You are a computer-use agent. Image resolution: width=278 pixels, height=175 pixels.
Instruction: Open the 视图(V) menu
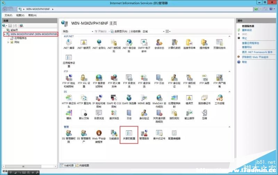pyautogui.click(x=20, y=15)
